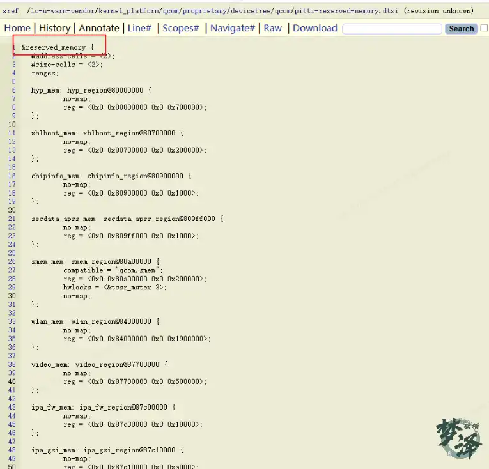Jump to line number 21
The width and height of the screenshot is (489, 469).
pyautogui.click(x=12, y=219)
